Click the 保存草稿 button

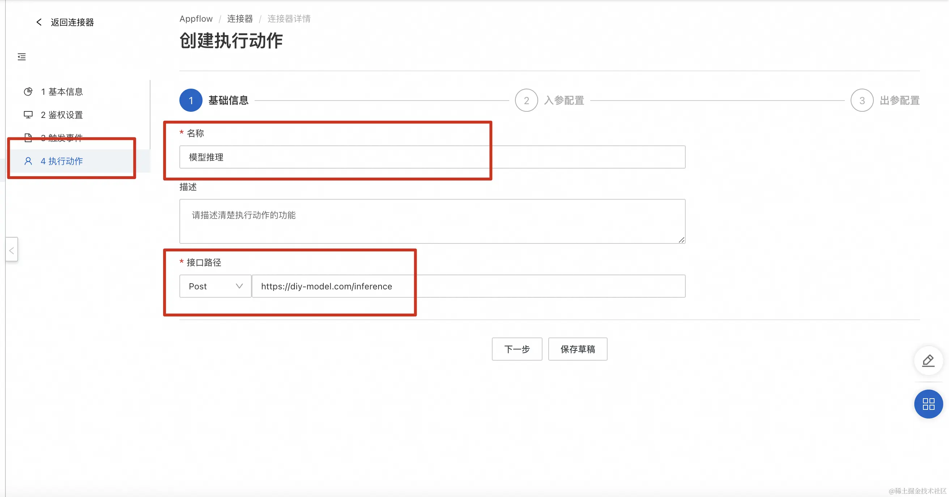(x=577, y=349)
